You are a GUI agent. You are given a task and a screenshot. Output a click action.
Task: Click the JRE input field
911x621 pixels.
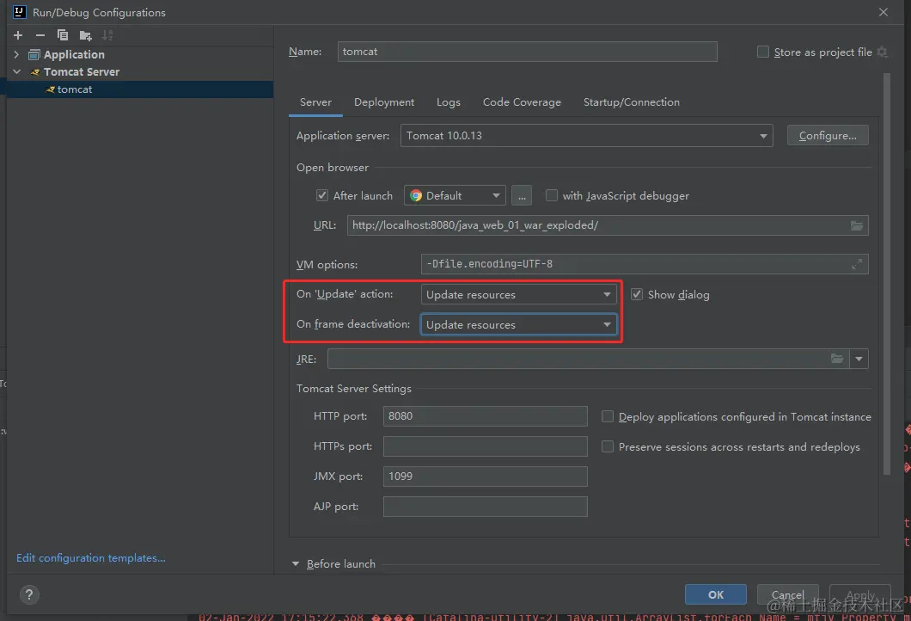[x=588, y=359]
